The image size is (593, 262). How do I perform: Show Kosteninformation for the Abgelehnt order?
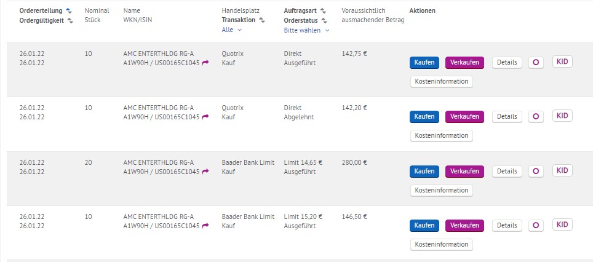(441, 135)
